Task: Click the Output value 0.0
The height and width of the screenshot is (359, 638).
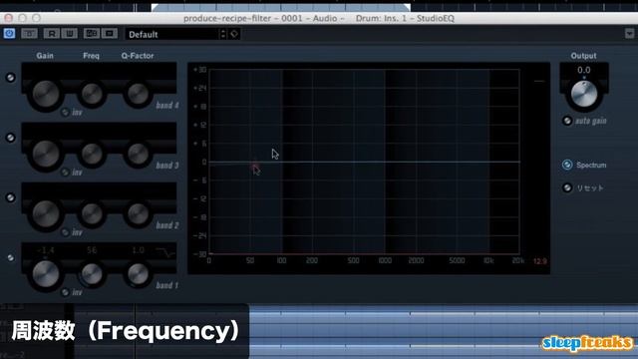Action: click(x=584, y=70)
